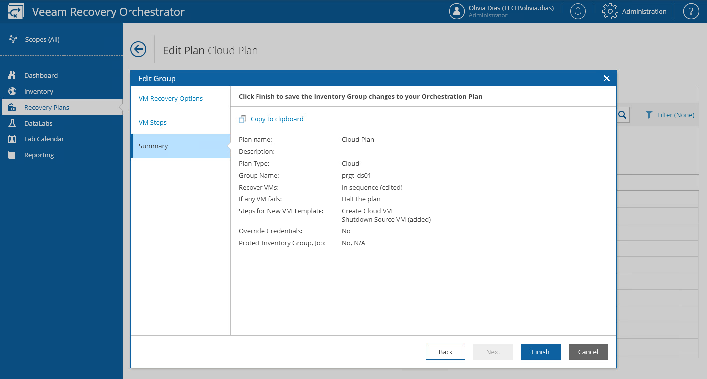Viewport: 707px width, 379px height.
Task: Cancel the Edit Group dialog
Action: (x=588, y=351)
